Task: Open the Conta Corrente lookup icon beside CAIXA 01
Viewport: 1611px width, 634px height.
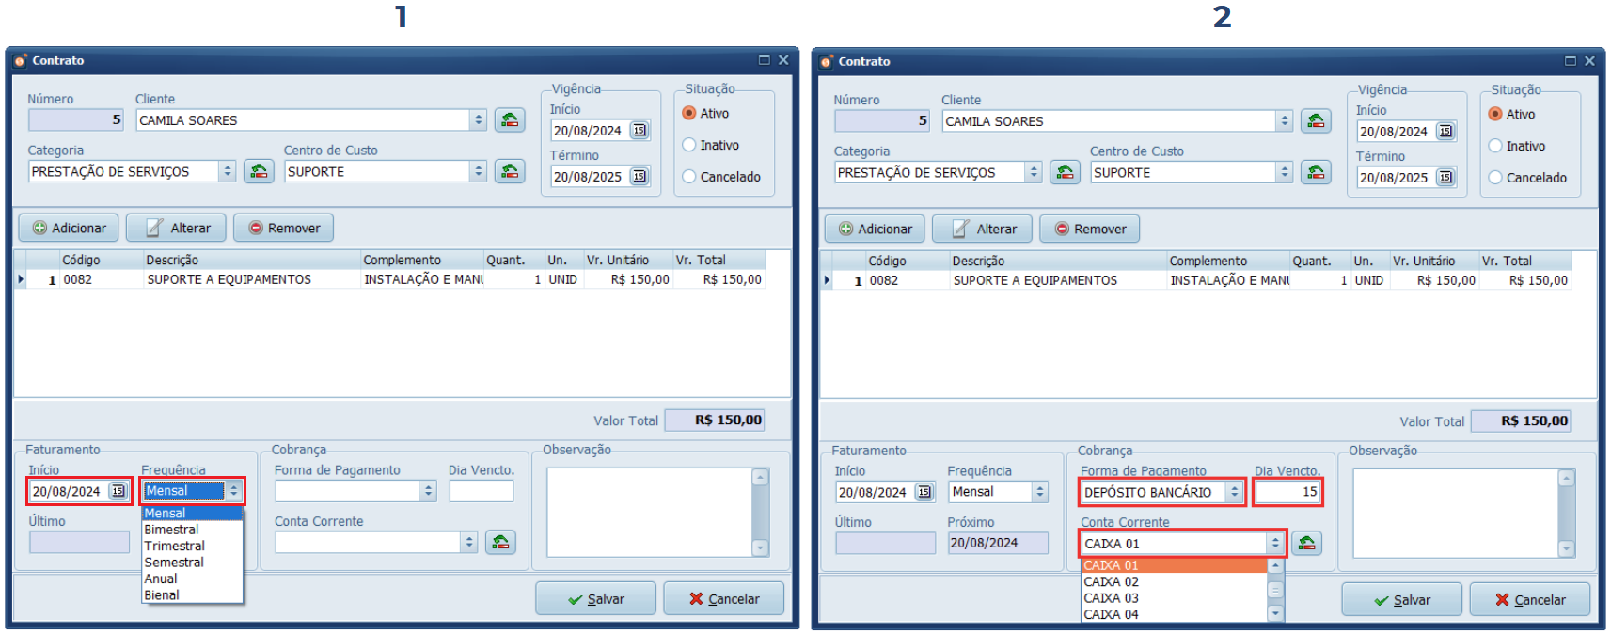Action: pos(1306,544)
